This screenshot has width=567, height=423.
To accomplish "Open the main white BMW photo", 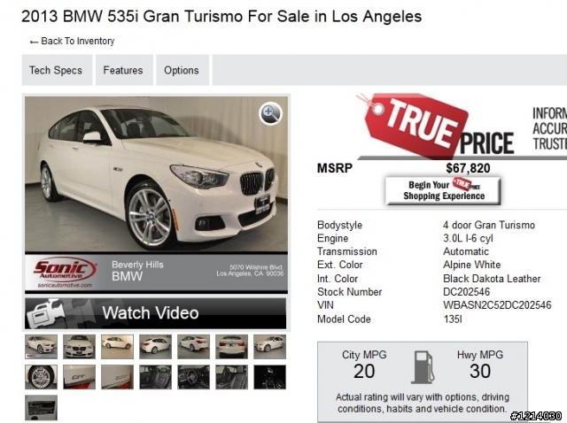I will click(x=156, y=174).
